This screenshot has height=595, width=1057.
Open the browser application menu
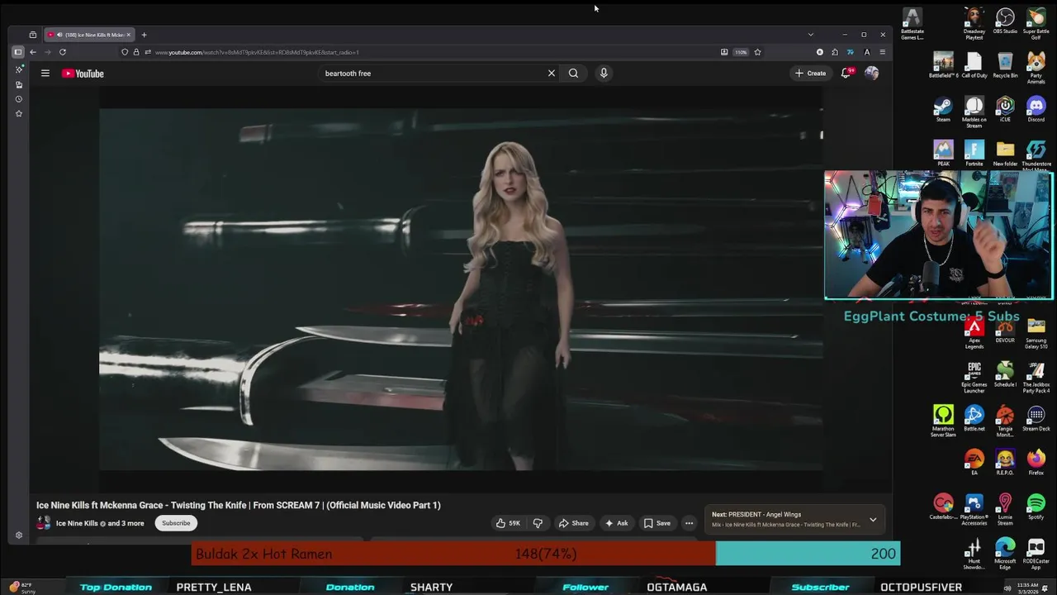click(x=882, y=52)
